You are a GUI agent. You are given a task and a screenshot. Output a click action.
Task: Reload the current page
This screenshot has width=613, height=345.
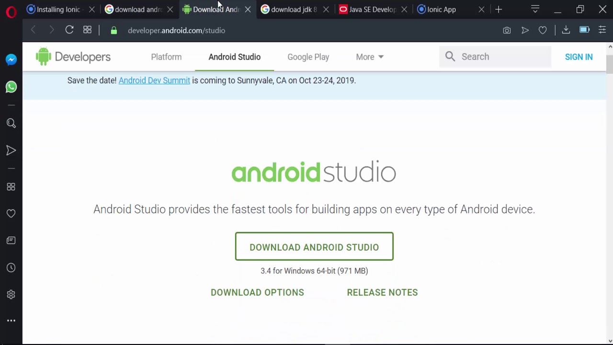pos(69,30)
